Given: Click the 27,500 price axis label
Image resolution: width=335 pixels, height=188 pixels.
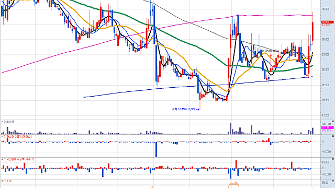Looking at the screenshot, I should click(x=326, y=55).
